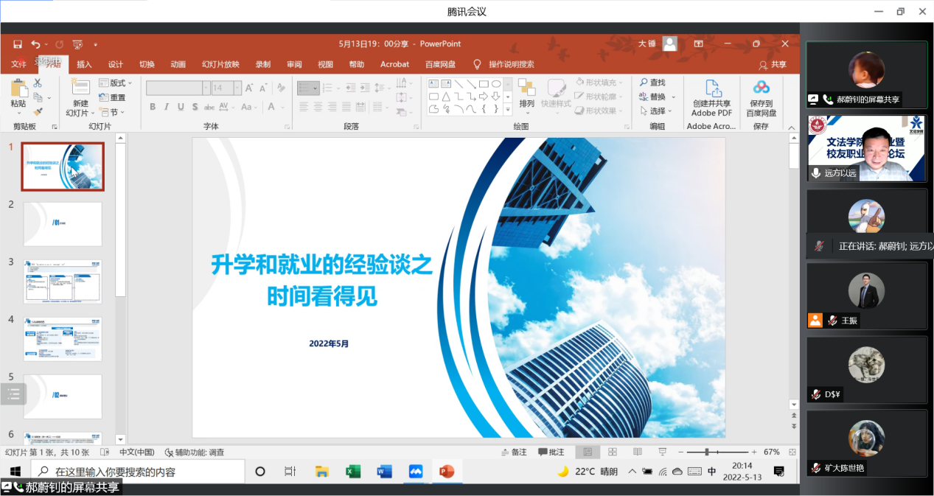The height and width of the screenshot is (496, 934).
Task: Toggle the Comments pane in status bar
Action: pyautogui.click(x=551, y=452)
